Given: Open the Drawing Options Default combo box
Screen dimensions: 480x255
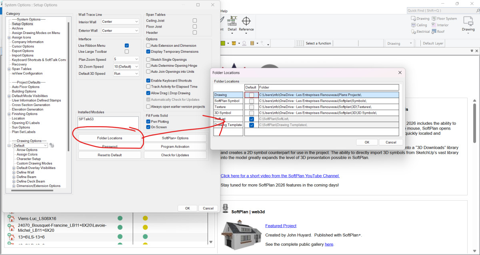Looking at the screenshot, I should (x=30, y=145).
